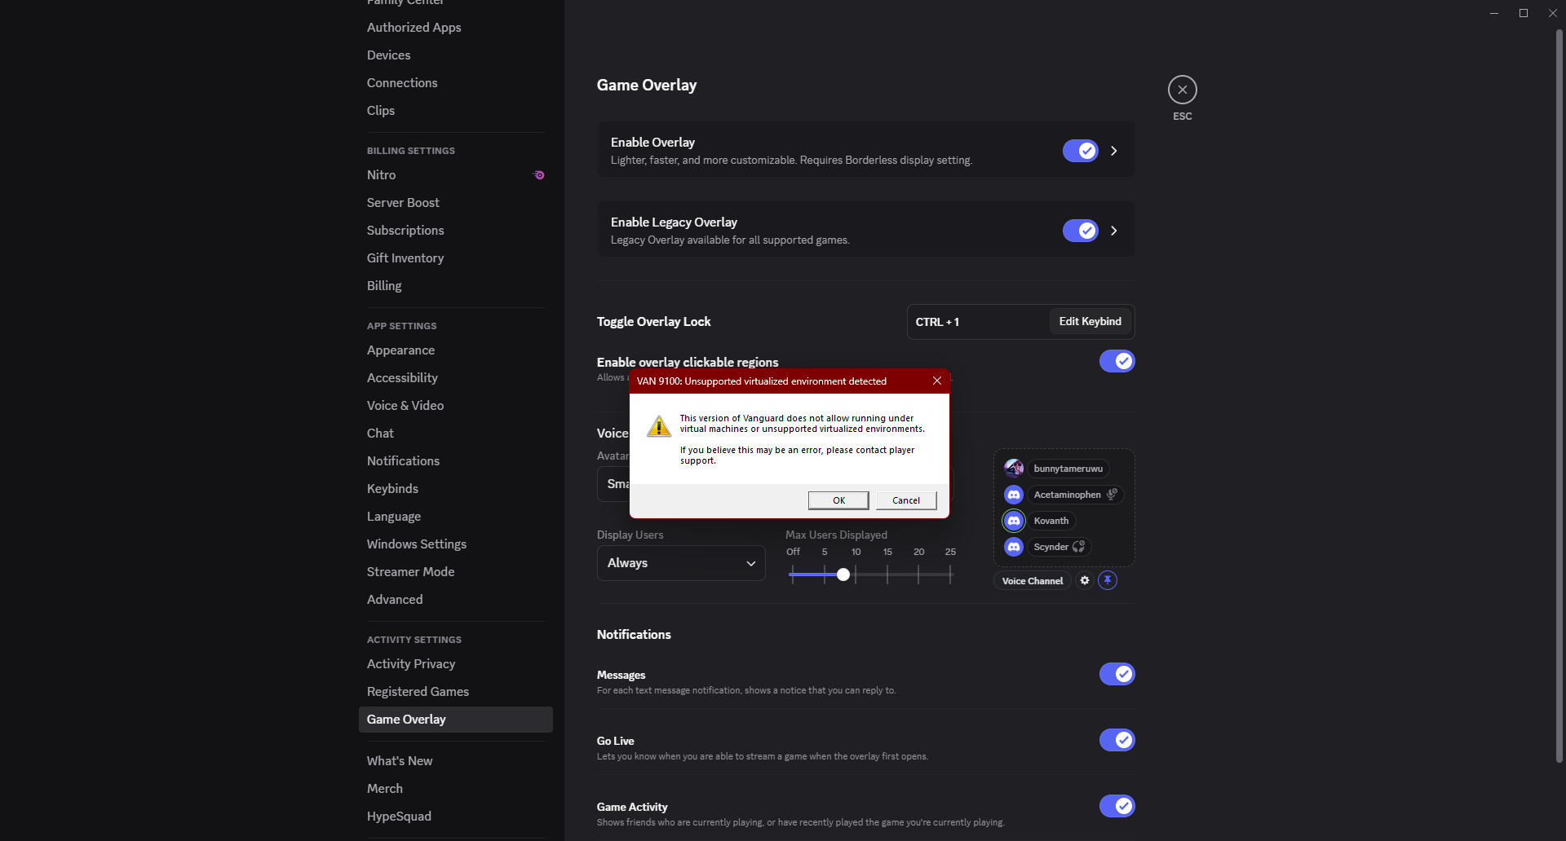This screenshot has width=1566, height=841.
Task: Set Max Users slider to the Off mark
Action: point(792,575)
